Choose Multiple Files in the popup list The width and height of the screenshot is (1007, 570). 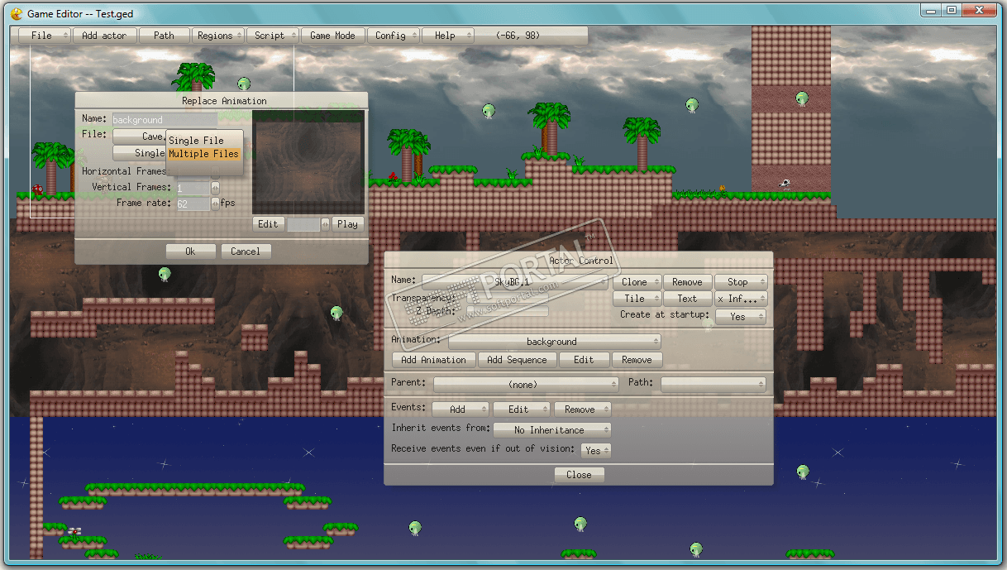[x=203, y=154]
